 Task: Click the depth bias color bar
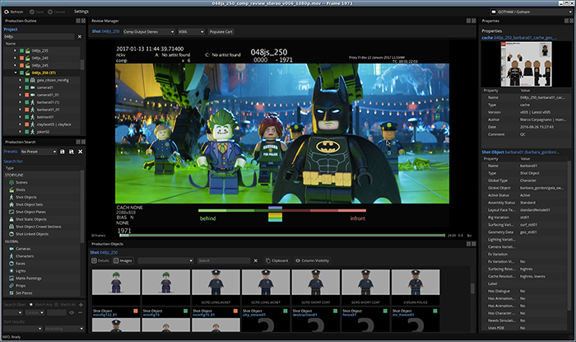coord(282,210)
